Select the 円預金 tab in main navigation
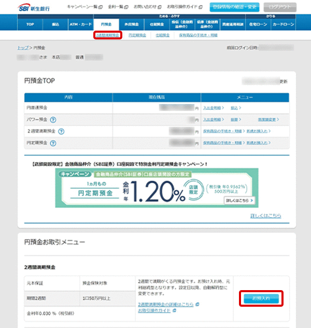The image size is (311, 328). [107, 24]
